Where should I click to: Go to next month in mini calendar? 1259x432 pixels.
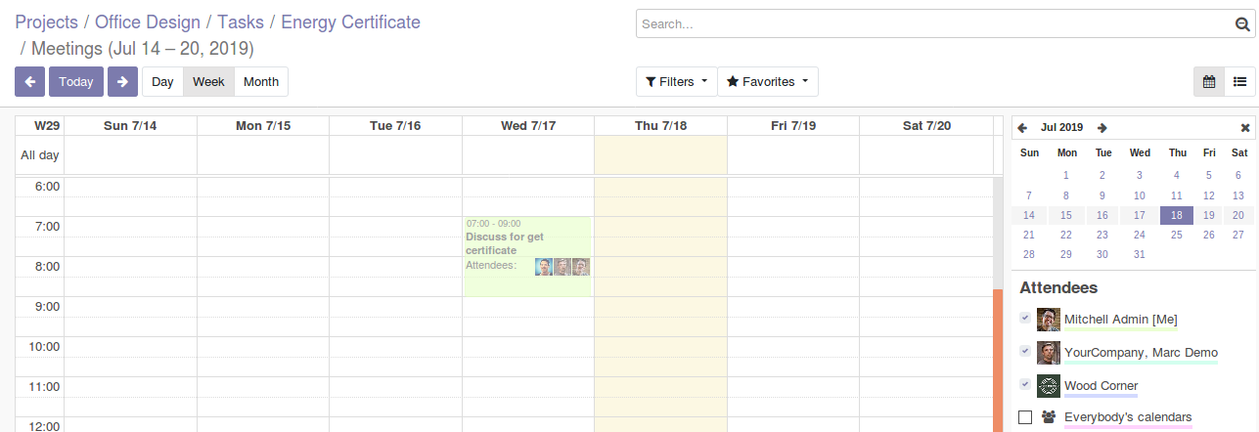[1102, 128]
